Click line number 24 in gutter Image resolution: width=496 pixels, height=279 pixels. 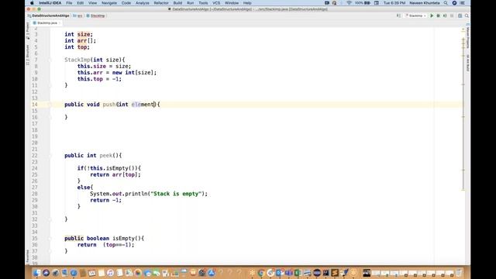coord(34,168)
